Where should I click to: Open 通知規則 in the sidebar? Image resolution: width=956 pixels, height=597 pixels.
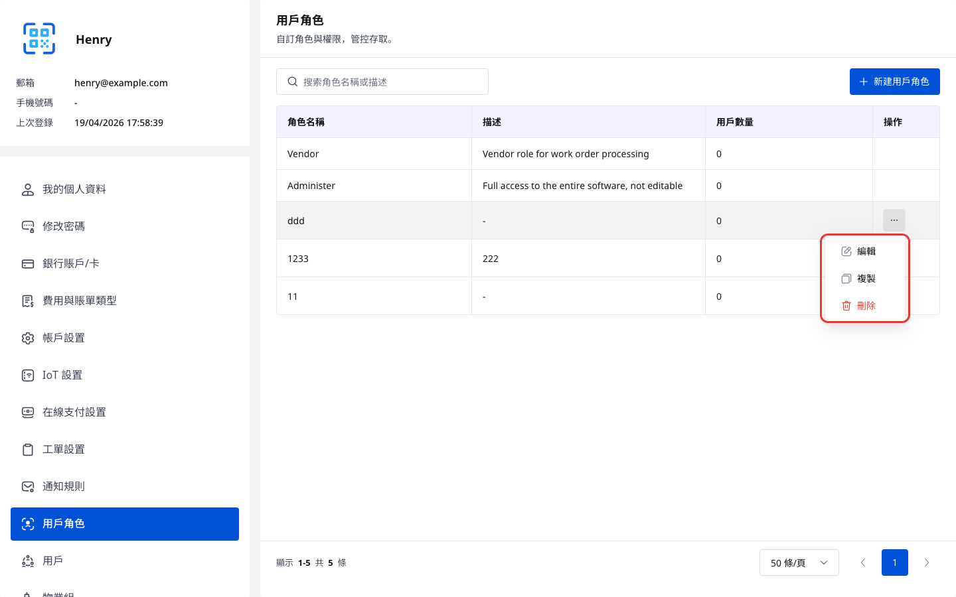(x=125, y=487)
